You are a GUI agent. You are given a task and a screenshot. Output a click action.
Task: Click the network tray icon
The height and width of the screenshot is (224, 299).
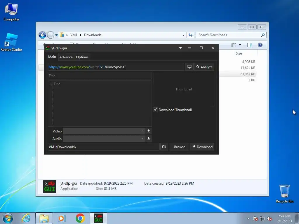(x=263, y=218)
